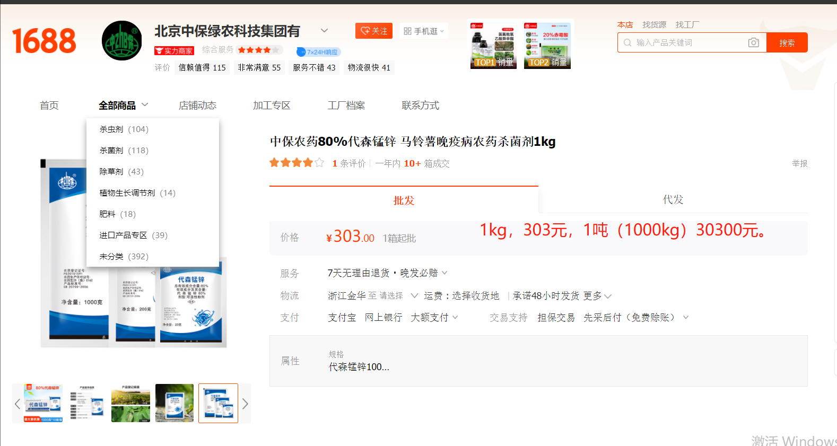The width and height of the screenshot is (837, 446).
Task: Click the 承诺48小时发货 text
Action: pyautogui.click(x=546, y=295)
